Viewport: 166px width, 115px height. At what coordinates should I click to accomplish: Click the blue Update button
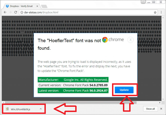click(124, 90)
